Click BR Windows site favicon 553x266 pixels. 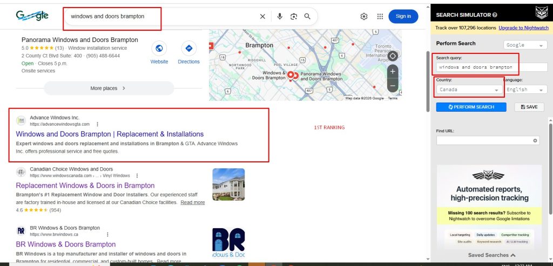point(21,231)
